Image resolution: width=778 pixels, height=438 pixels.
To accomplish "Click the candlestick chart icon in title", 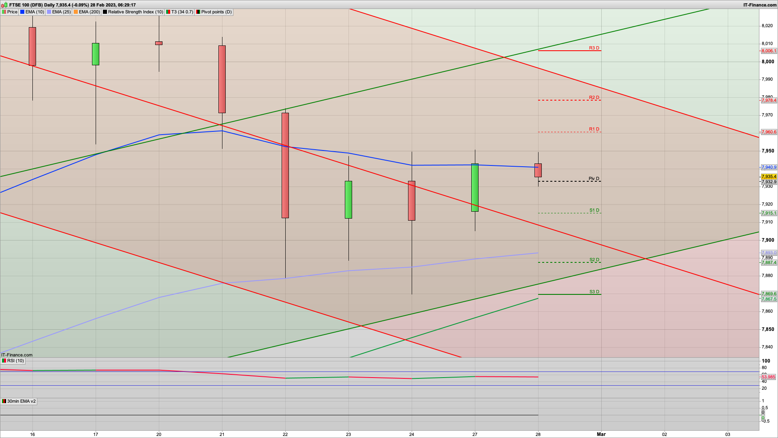I will coord(5,5).
